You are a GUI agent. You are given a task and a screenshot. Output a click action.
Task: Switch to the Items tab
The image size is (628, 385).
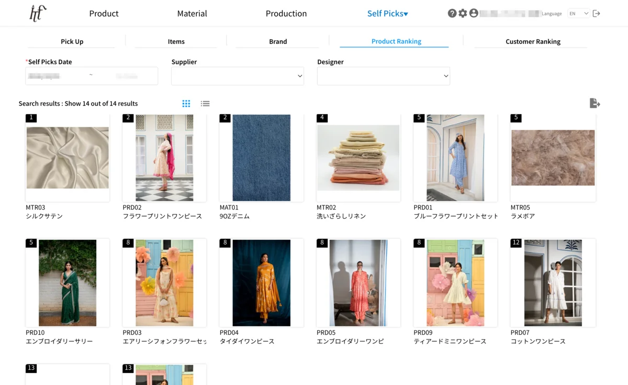pyautogui.click(x=176, y=41)
